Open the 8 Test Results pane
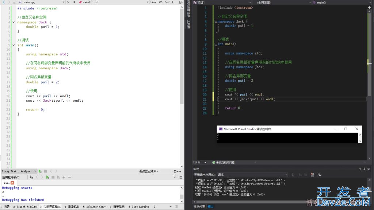Screen dimensions: 374x210 (x=138, y=207)
